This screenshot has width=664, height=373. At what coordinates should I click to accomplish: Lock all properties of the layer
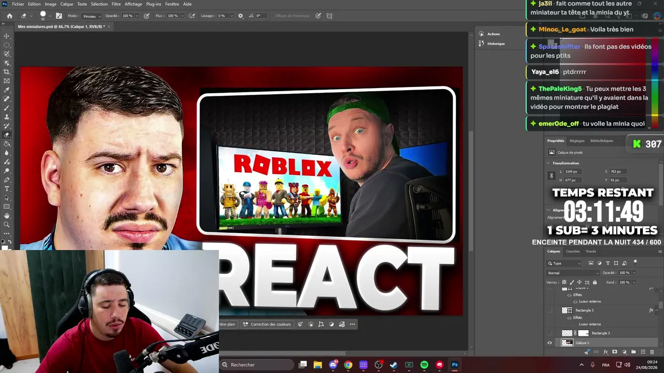click(594, 282)
